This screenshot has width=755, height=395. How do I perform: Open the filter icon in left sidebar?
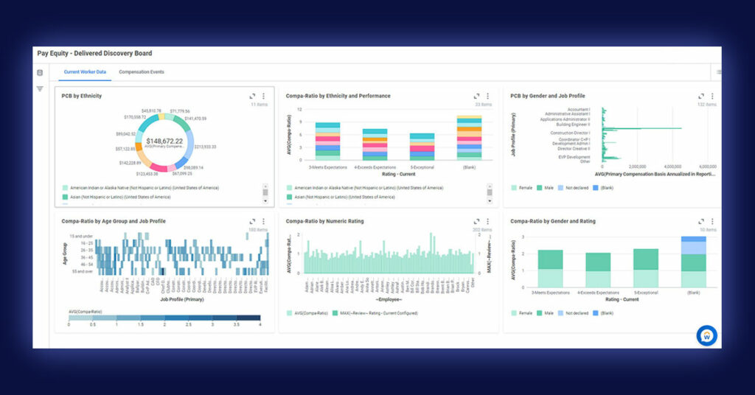click(40, 88)
